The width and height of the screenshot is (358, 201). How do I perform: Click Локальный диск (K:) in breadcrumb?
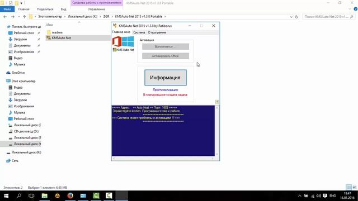click(x=82, y=17)
